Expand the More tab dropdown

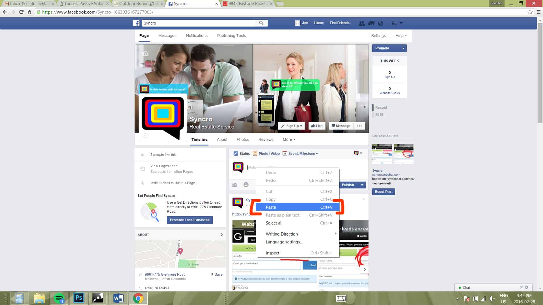tap(289, 140)
